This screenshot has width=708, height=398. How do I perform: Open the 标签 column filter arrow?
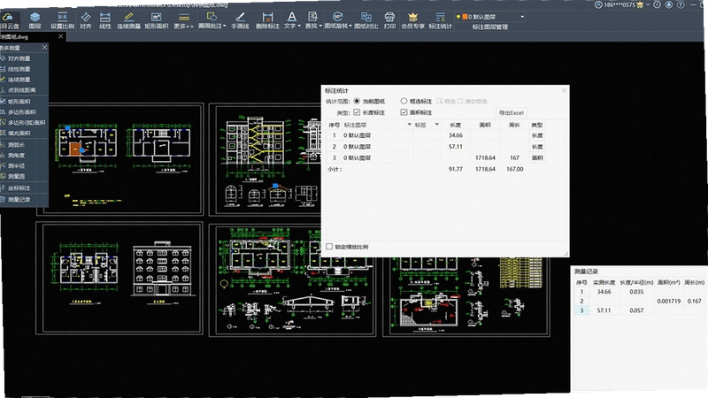coord(437,125)
